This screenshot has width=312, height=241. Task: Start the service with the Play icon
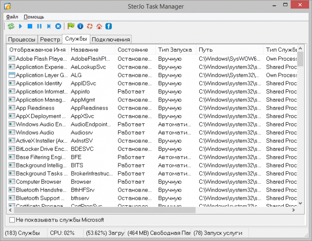[21, 26]
